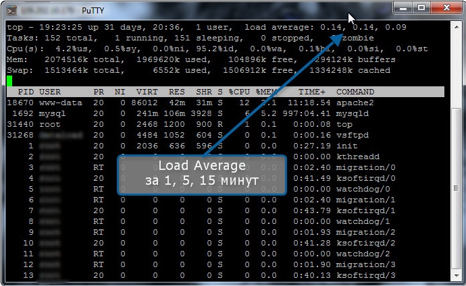Click the vsftpd command entry

pos(353,135)
